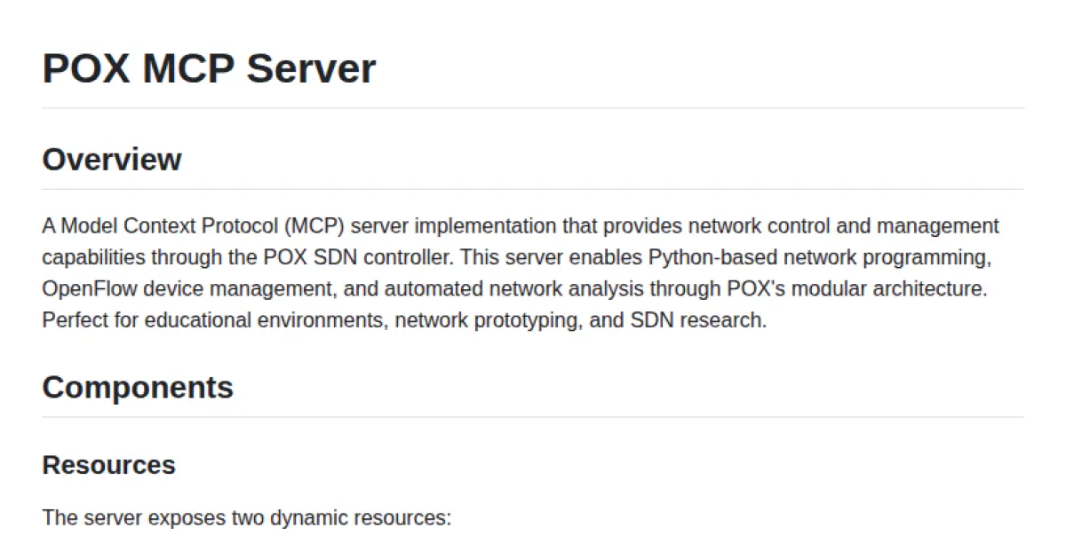Select the Overview heading
1066x559 pixels.
[111, 161]
